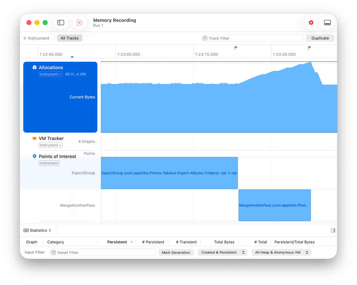Image resolution: width=357 pixels, height=285 pixels.
Task: Open the Created & Persistent dropdown
Action: click(222, 252)
